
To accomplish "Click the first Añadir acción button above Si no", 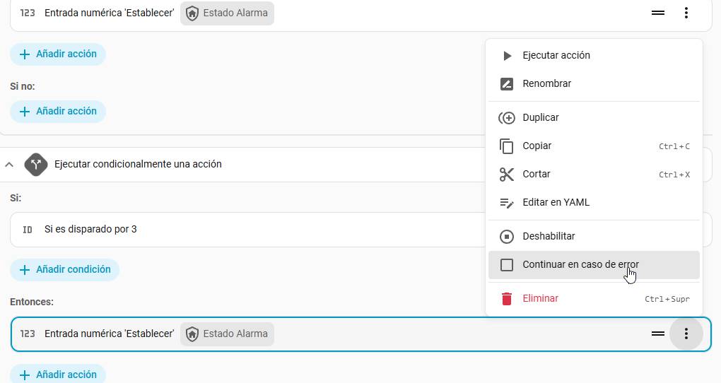I will click(58, 54).
